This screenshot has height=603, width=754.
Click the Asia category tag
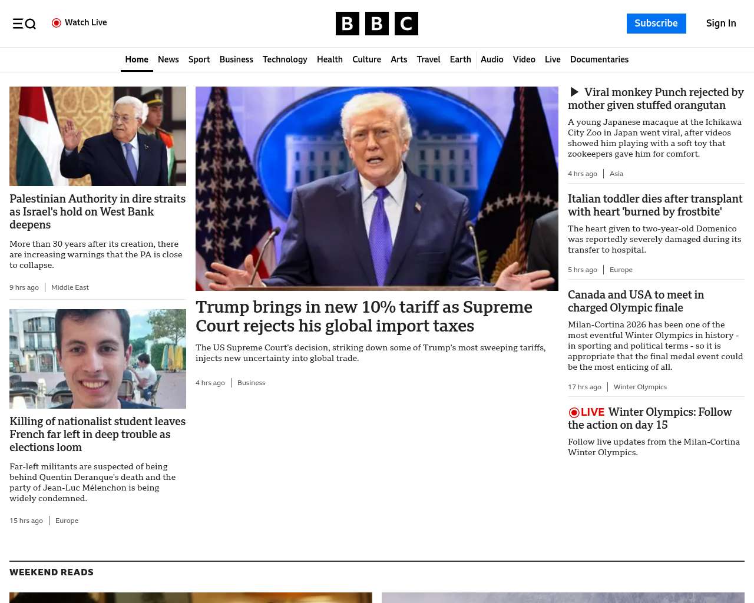(616, 174)
